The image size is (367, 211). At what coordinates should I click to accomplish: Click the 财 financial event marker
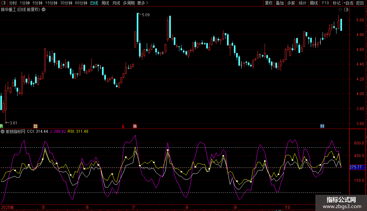coord(322,126)
